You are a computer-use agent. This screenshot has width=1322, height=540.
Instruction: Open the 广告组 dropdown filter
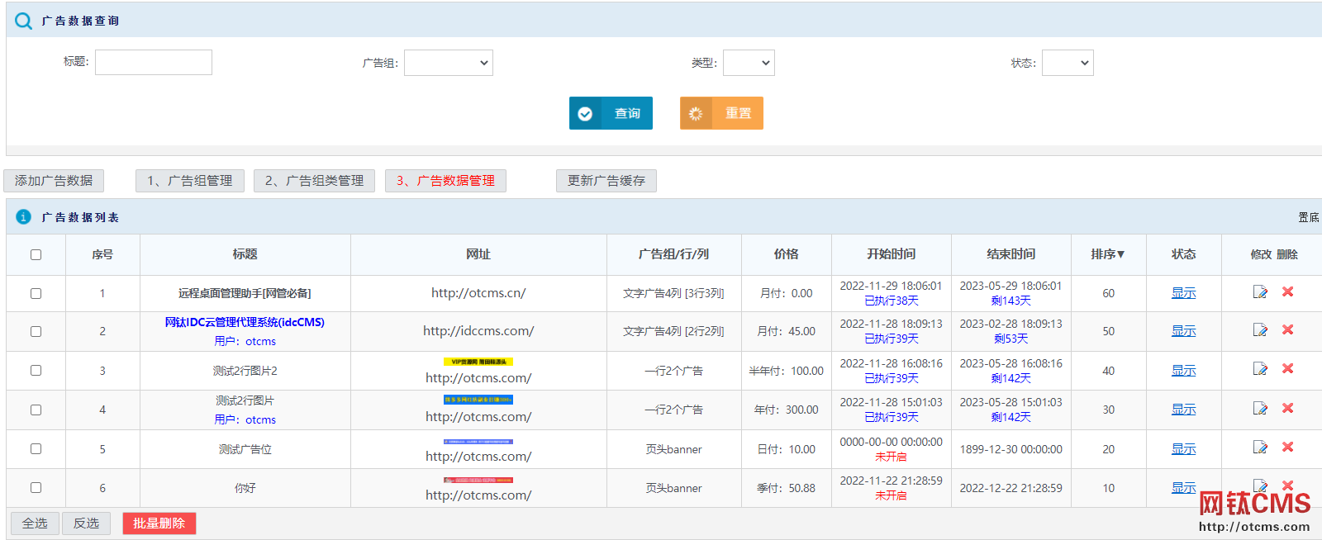point(449,63)
